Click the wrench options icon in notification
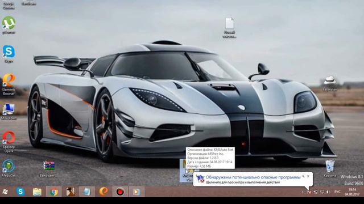The image size is (364, 204). point(303,176)
